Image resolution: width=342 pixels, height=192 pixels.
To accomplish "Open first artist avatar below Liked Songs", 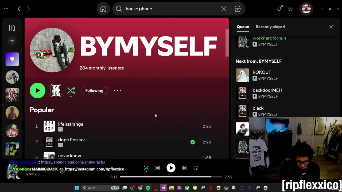I will click(x=12, y=77).
